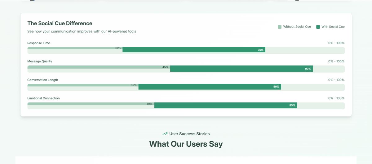The height and width of the screenshot is (164, 372).
Task: Click the Emotional Connection metric label
Action: (43, 98)
